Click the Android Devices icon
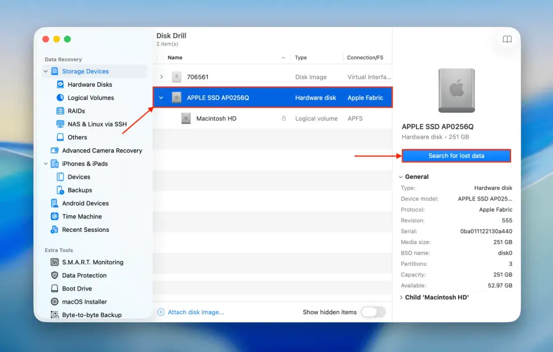553x352 pixels. [54, 203]
